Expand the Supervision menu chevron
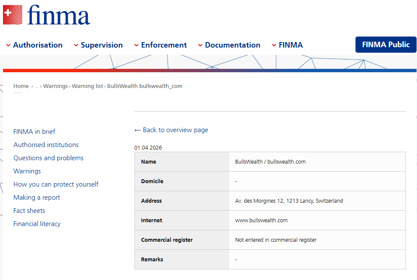 tap(76, 45)
